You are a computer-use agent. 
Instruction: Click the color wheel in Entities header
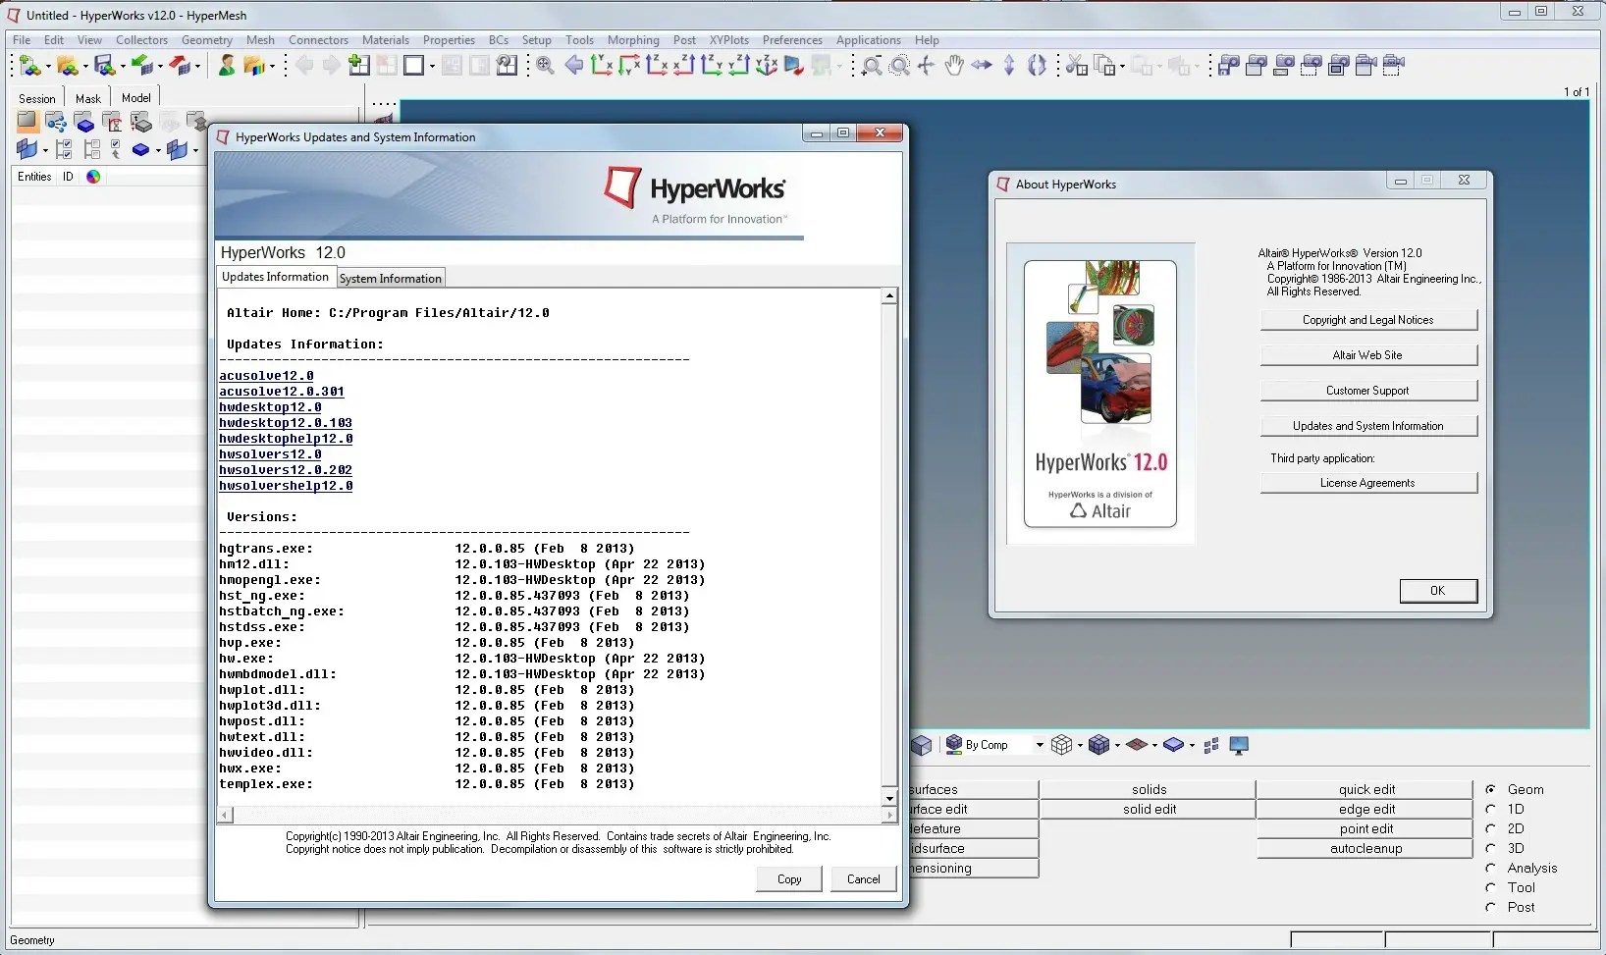point(93,177)
